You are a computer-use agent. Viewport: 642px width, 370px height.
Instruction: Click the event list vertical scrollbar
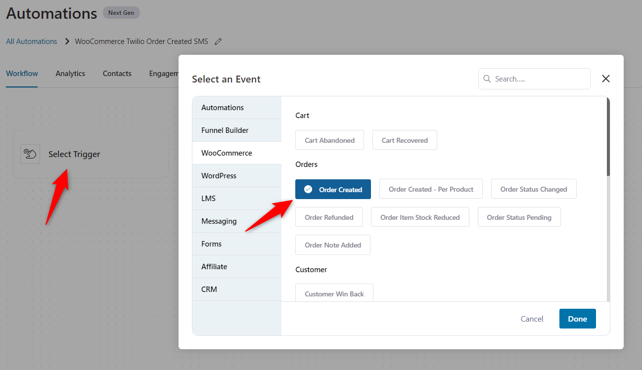click(x=608, y=137)
